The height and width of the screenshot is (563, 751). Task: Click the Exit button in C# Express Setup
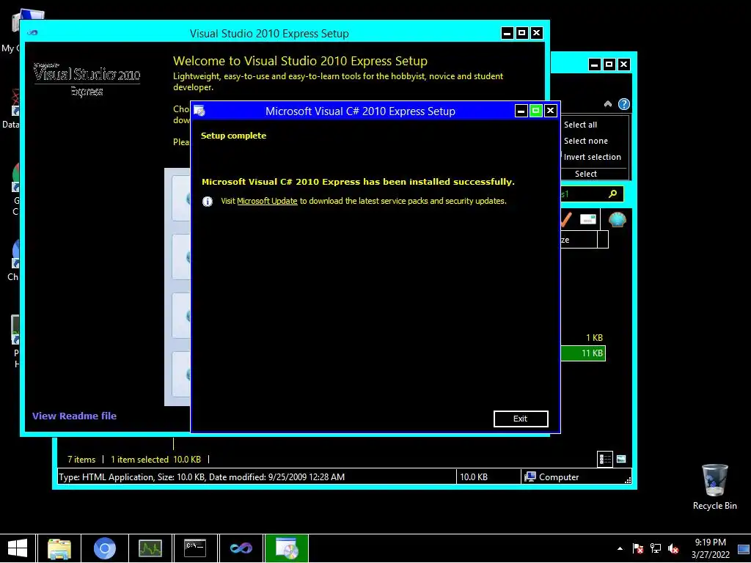[x=521, y=419]
